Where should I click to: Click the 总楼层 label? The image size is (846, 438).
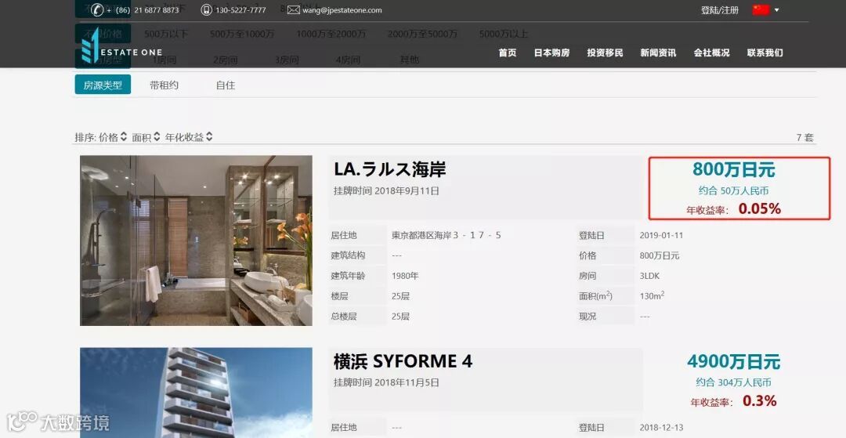(x=344, y=316)
